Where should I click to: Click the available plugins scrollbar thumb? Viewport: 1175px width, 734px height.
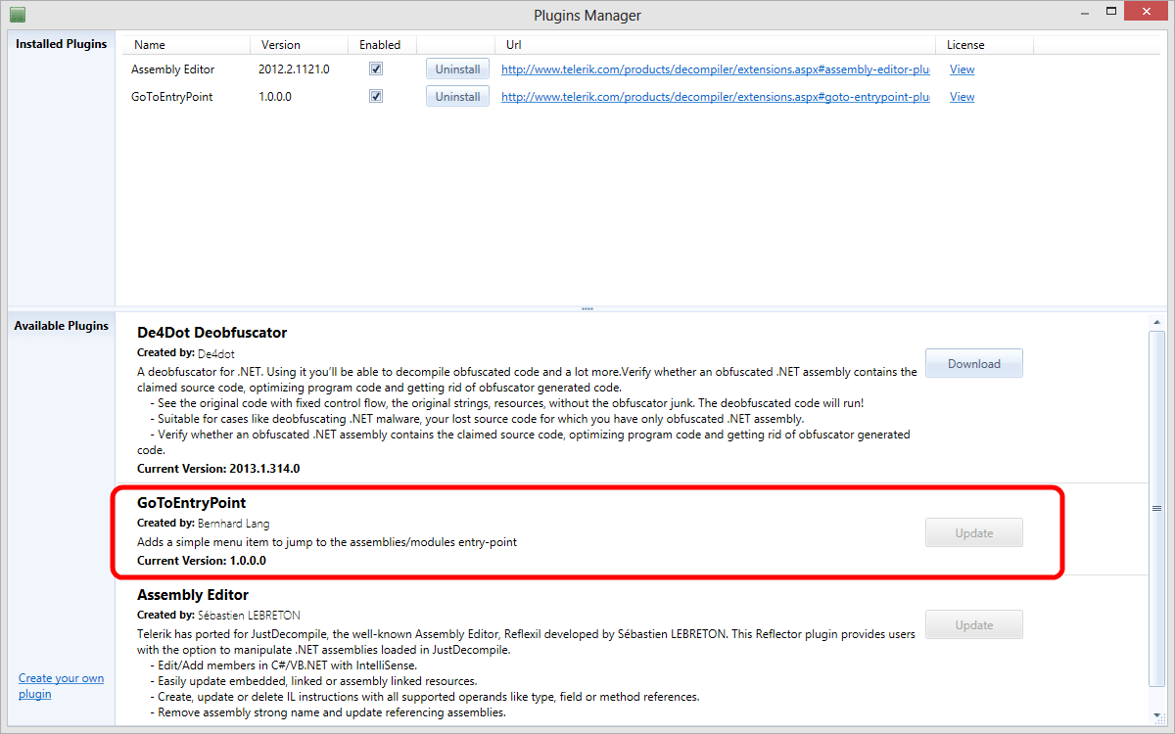pos(1156,508)
